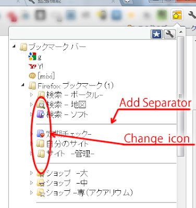Click the green blurred extension icon

(x=162, y=15)
